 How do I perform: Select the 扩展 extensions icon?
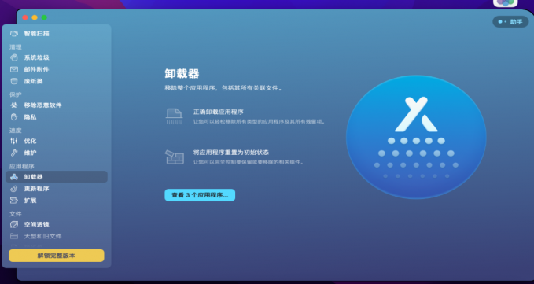click(x=14, y=201)
